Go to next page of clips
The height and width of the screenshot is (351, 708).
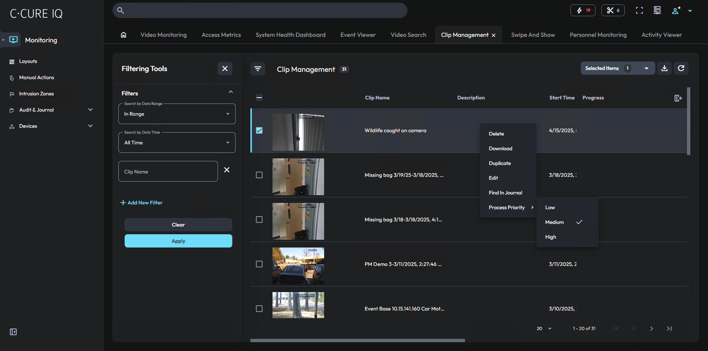pyautogui.click(x=651, y=329)
